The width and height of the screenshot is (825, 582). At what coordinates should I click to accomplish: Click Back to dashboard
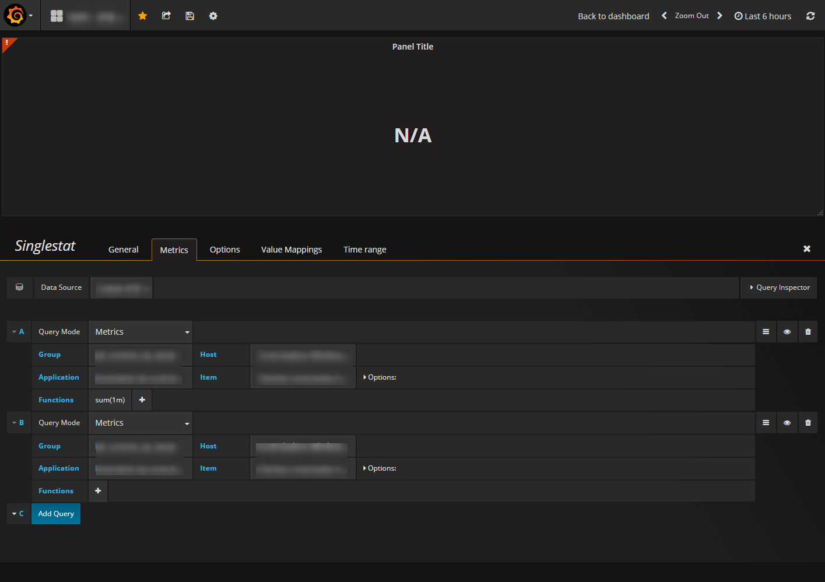(613, 16)
